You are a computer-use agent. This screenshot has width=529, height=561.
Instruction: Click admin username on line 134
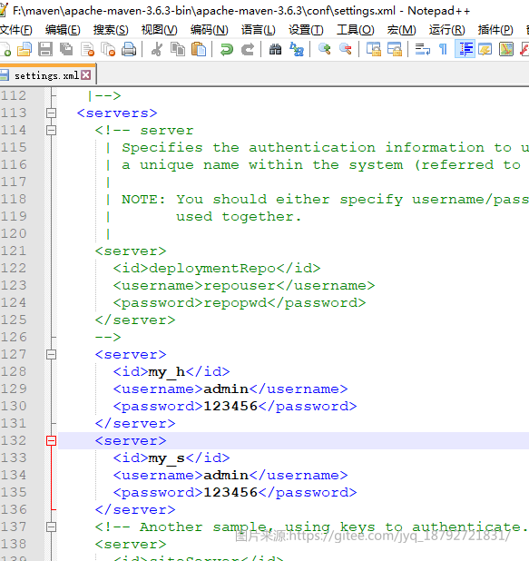point(226,475)
